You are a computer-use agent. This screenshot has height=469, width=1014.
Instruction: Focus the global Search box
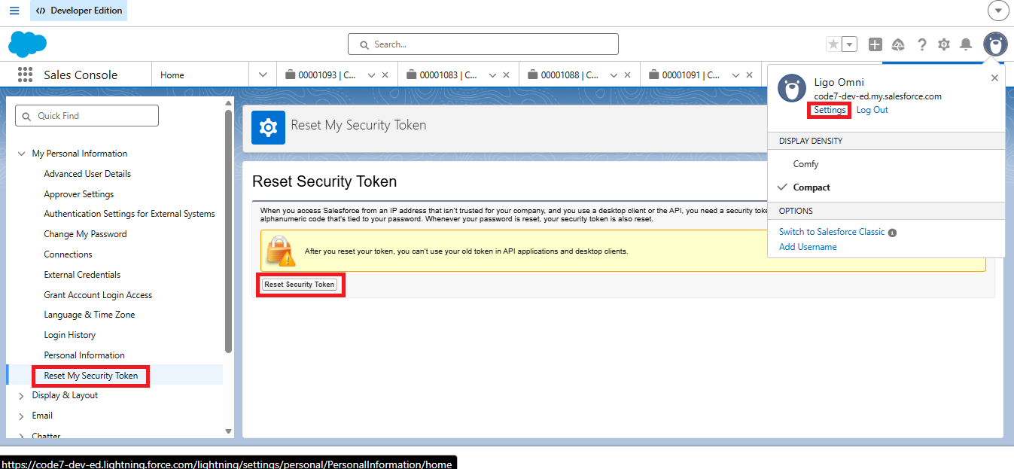pos(483,44)
